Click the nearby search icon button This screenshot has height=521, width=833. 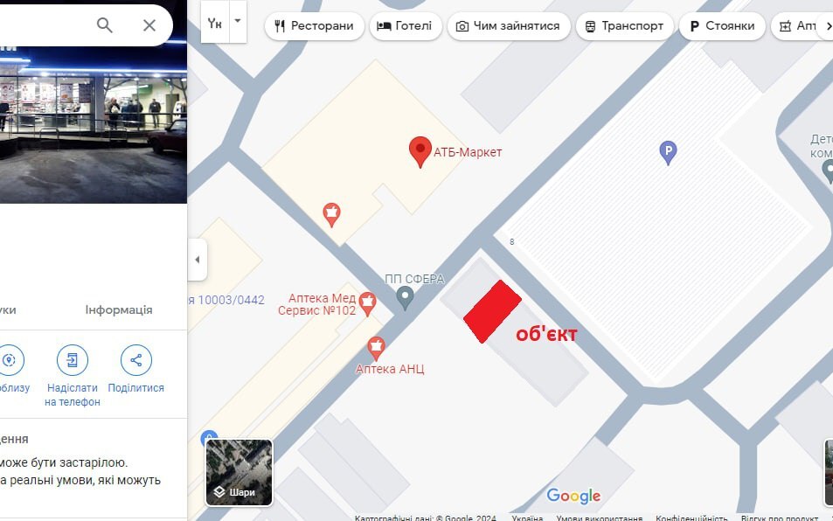point(10,360)
